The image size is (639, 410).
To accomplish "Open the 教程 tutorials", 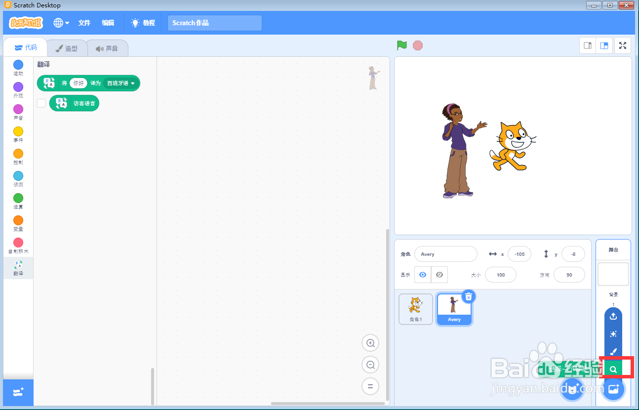I will [x=143, y=23].
